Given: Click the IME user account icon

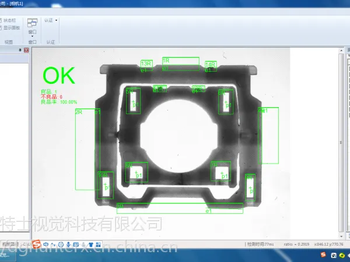Looking at the screenshot, I should (83, 245).
